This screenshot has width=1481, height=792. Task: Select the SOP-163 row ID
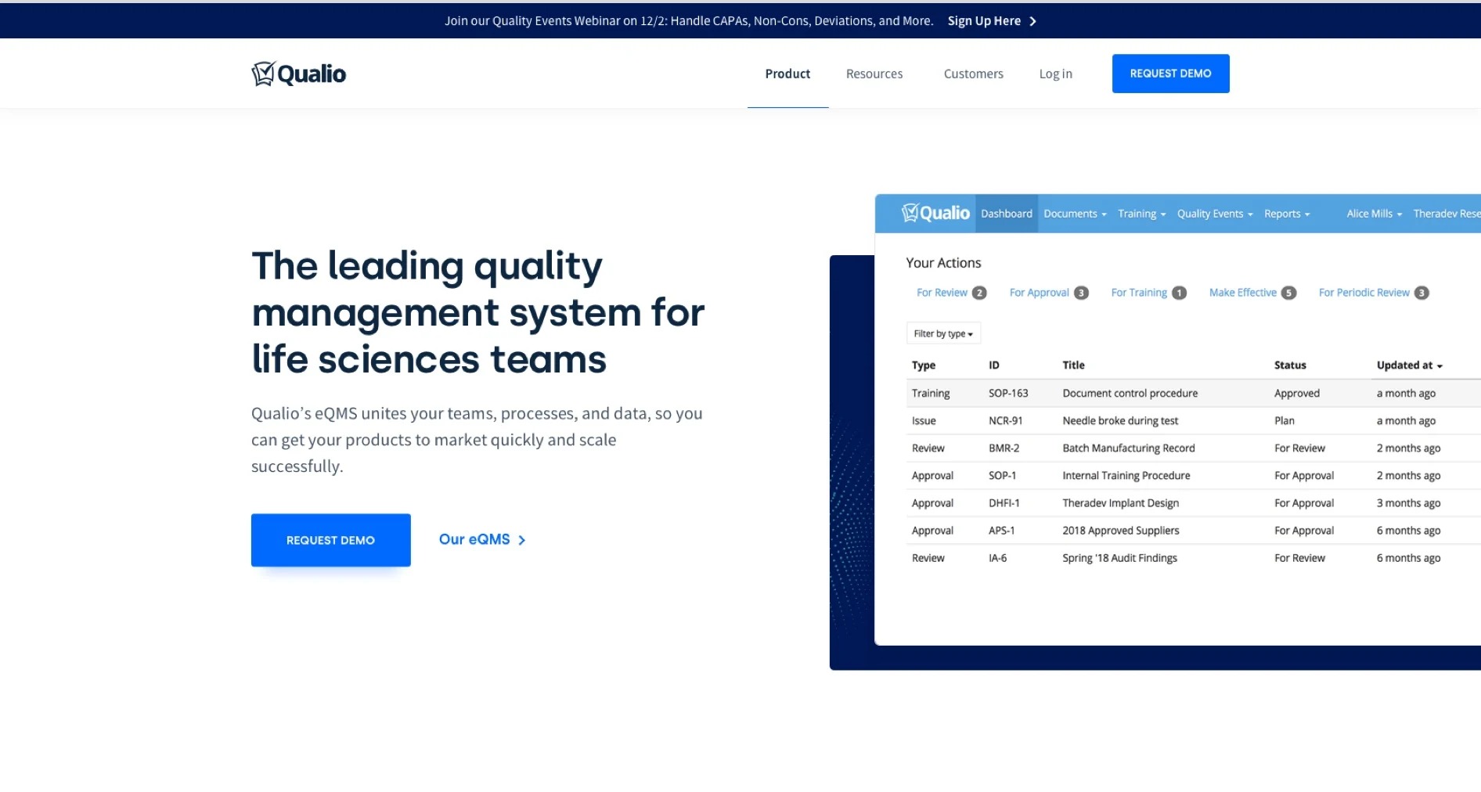click(x=1008, y=394)
